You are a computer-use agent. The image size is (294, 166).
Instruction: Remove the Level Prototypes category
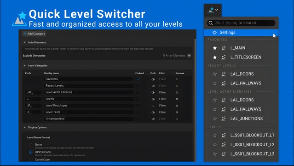177,106
